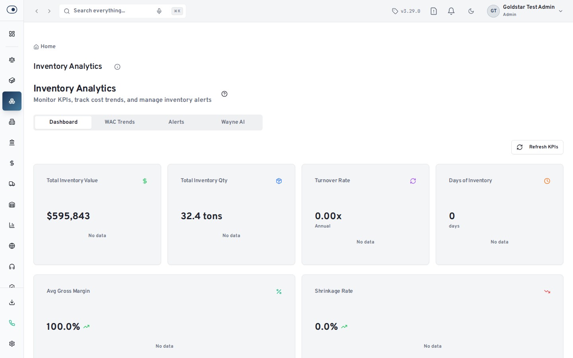Click the Days of Inventory card title
573x358 pixels.
click(x=470, y=181)
